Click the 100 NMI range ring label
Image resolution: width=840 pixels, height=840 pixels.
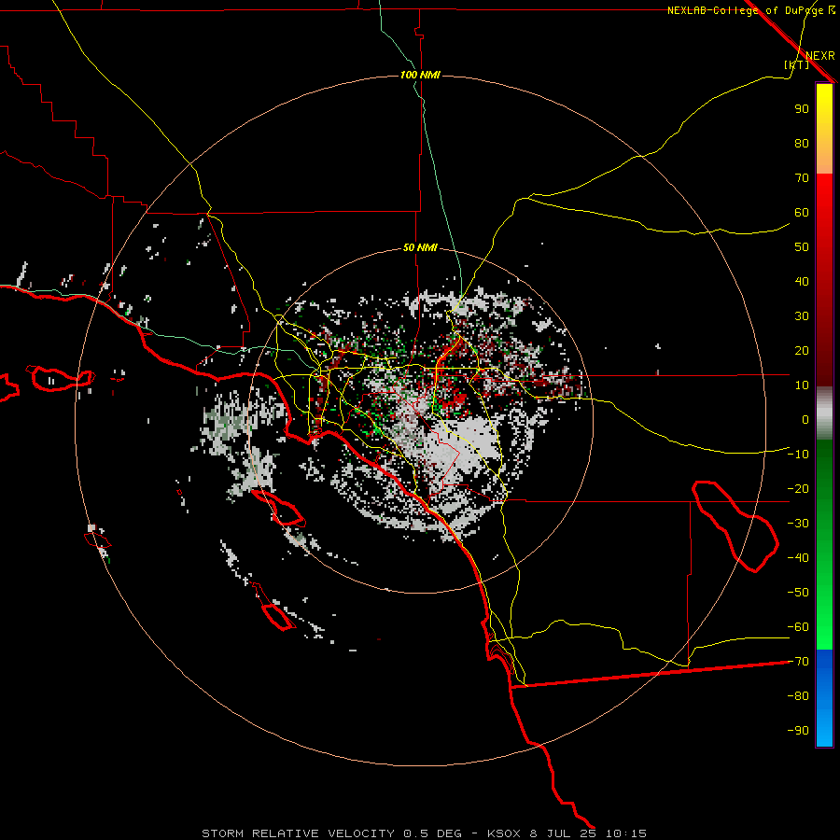(420, 75)
